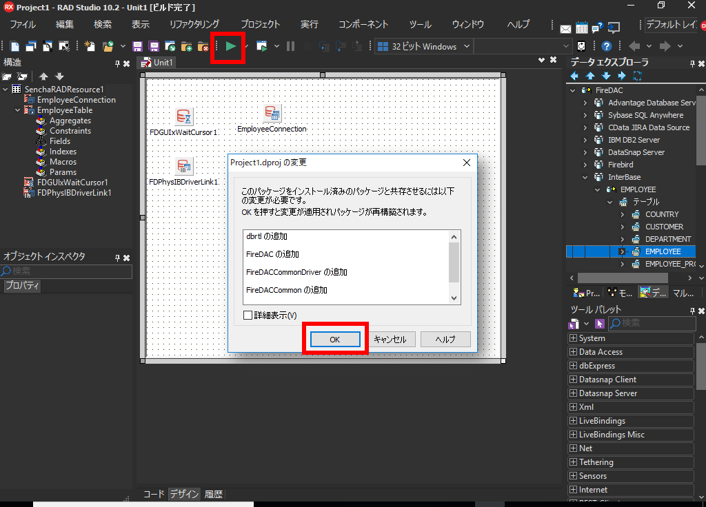Expand the Sensors palette category
The width and height of the screenshot is (706, 507).
[573, 475]
